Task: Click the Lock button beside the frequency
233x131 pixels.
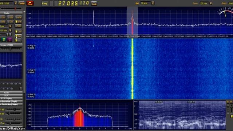Action: pos(94,3)
